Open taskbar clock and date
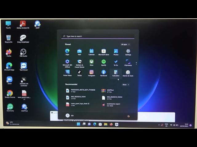Image resolution: width=197 pixels, height=147 pixels. [184, 125]
